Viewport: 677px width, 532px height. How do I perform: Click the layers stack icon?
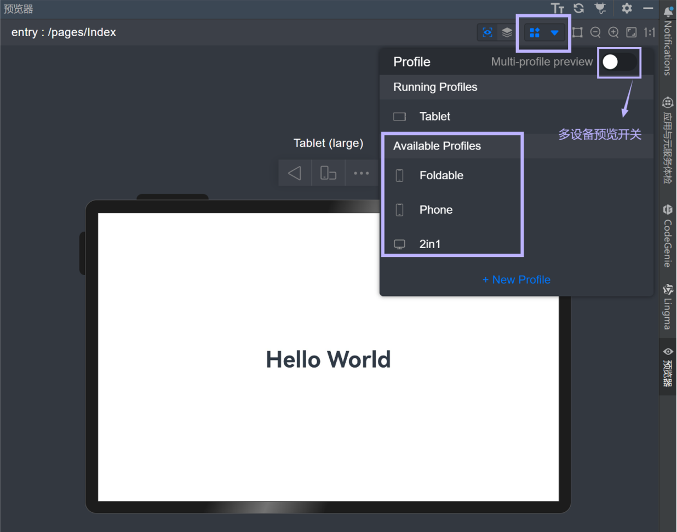[x=507, y=32]
